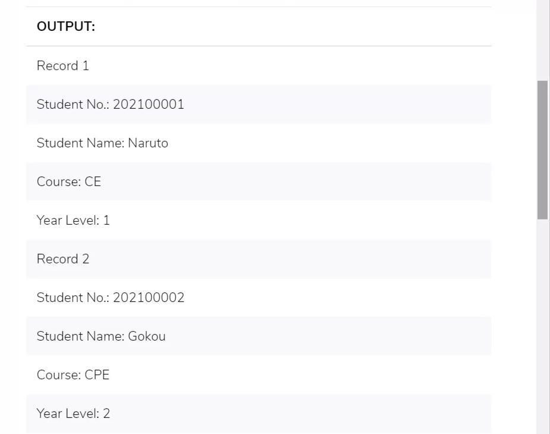Viewport: 550px width, 434px height.
Task: Click Student Name: Gokou row
Action: click(x=259, y=336)
